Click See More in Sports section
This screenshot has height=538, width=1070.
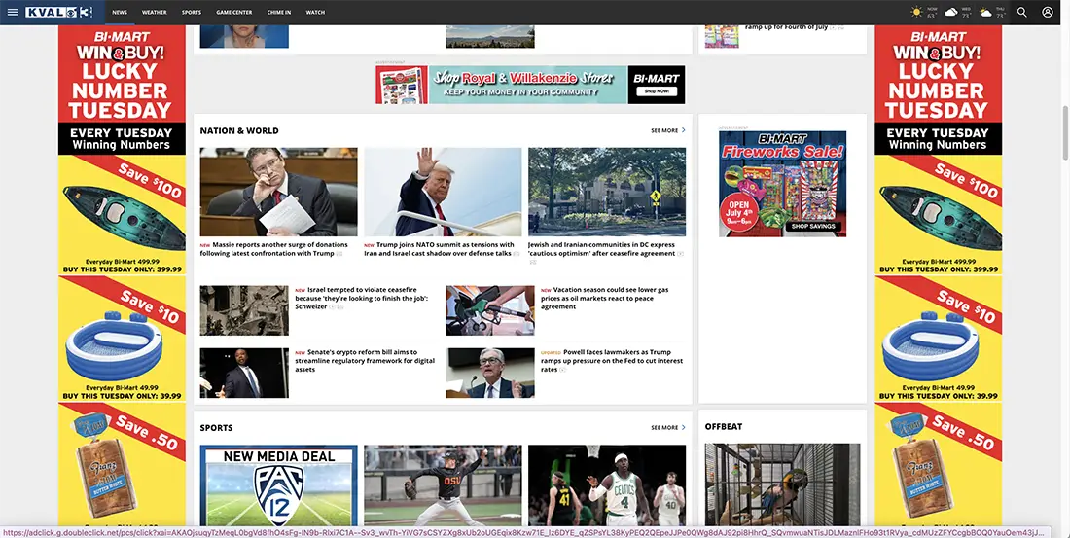(x=664, y=427)
